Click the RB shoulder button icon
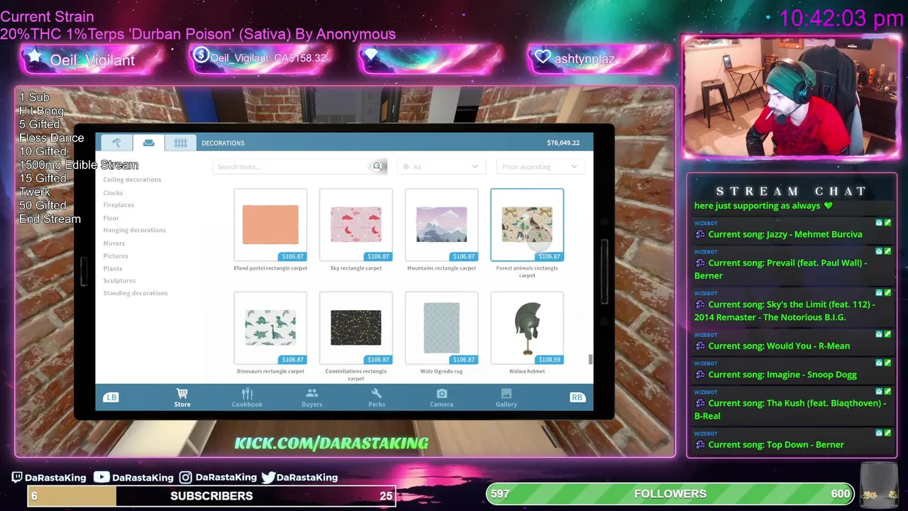The image size is (908, 511). tap(577, 397)
